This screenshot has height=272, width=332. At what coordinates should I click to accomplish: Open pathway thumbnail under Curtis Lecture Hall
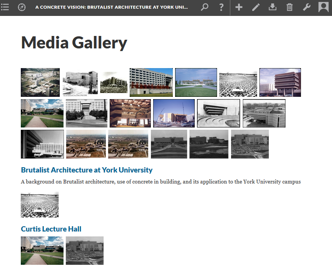(42, 250)
